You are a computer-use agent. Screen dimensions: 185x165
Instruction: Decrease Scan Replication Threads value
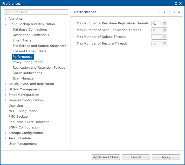tap(165, 31)
